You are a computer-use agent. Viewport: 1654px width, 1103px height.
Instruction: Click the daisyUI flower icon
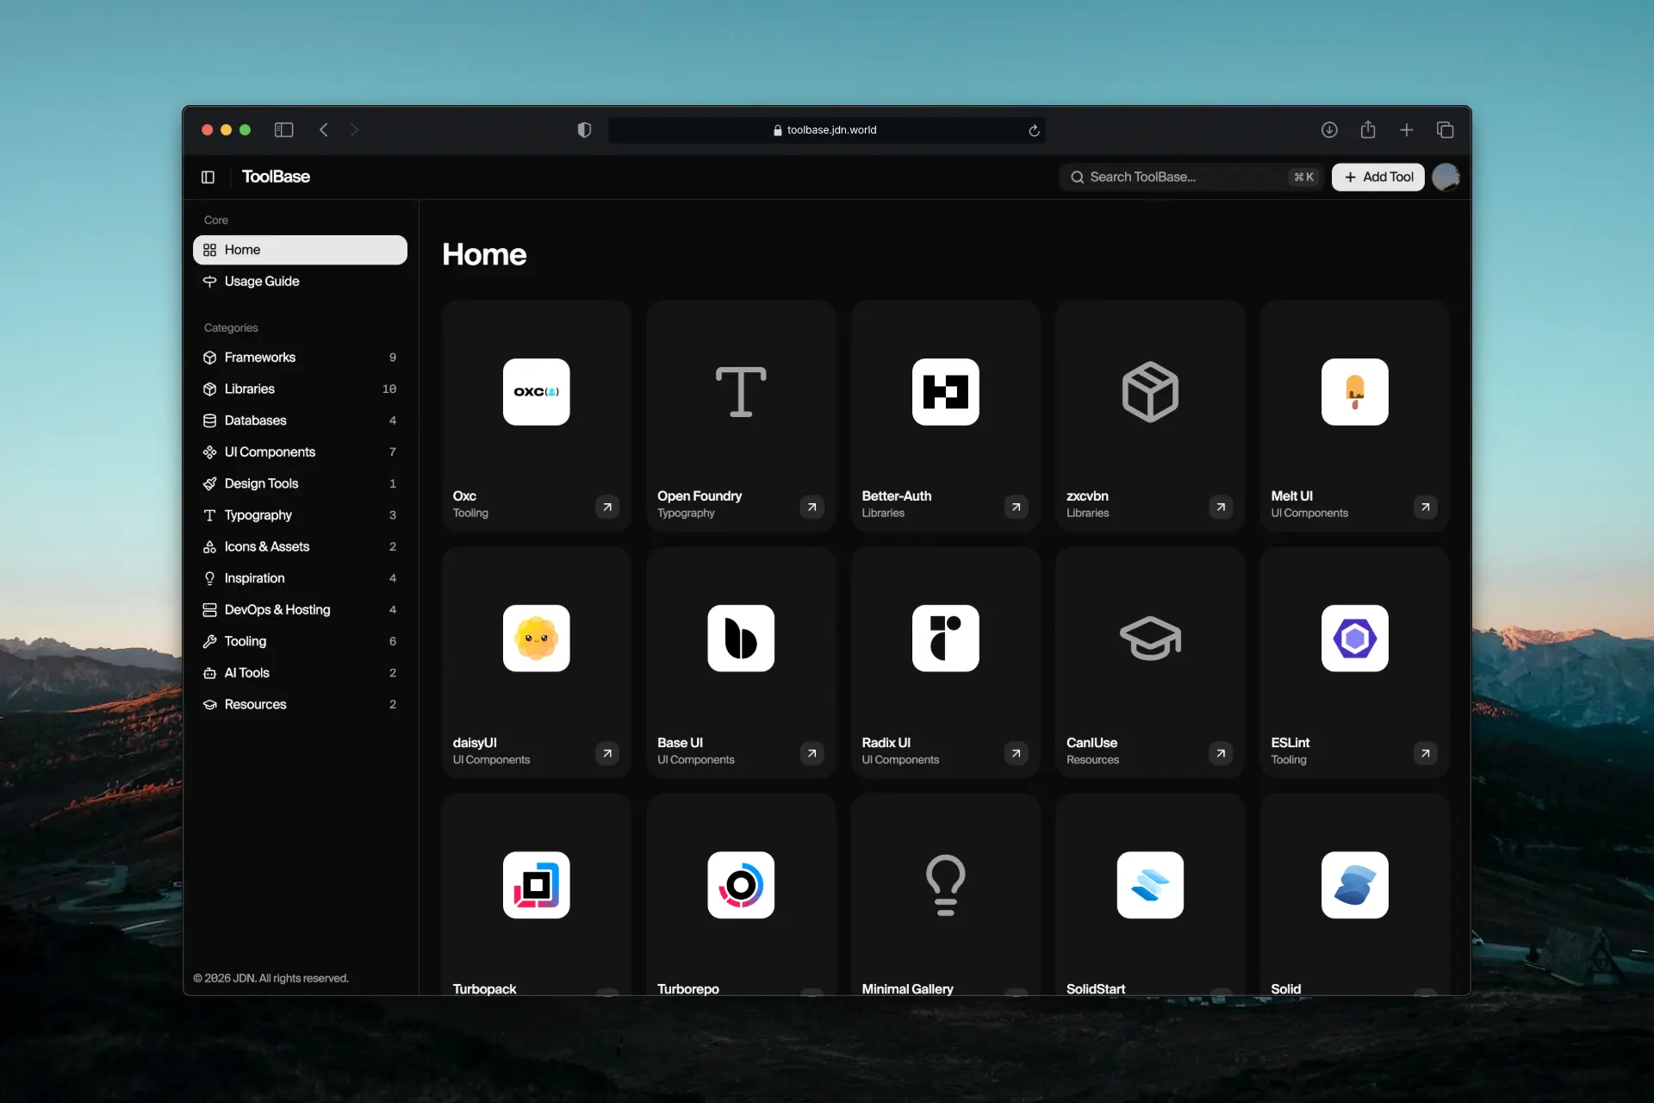536,639
